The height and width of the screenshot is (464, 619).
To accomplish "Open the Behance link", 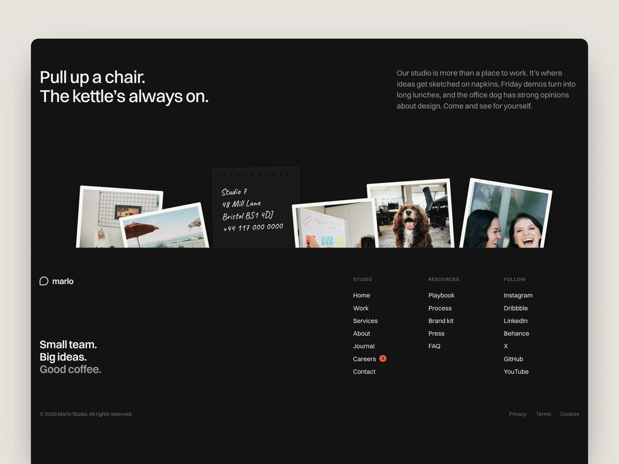I will pyautogui.click(x=516, y=333).
